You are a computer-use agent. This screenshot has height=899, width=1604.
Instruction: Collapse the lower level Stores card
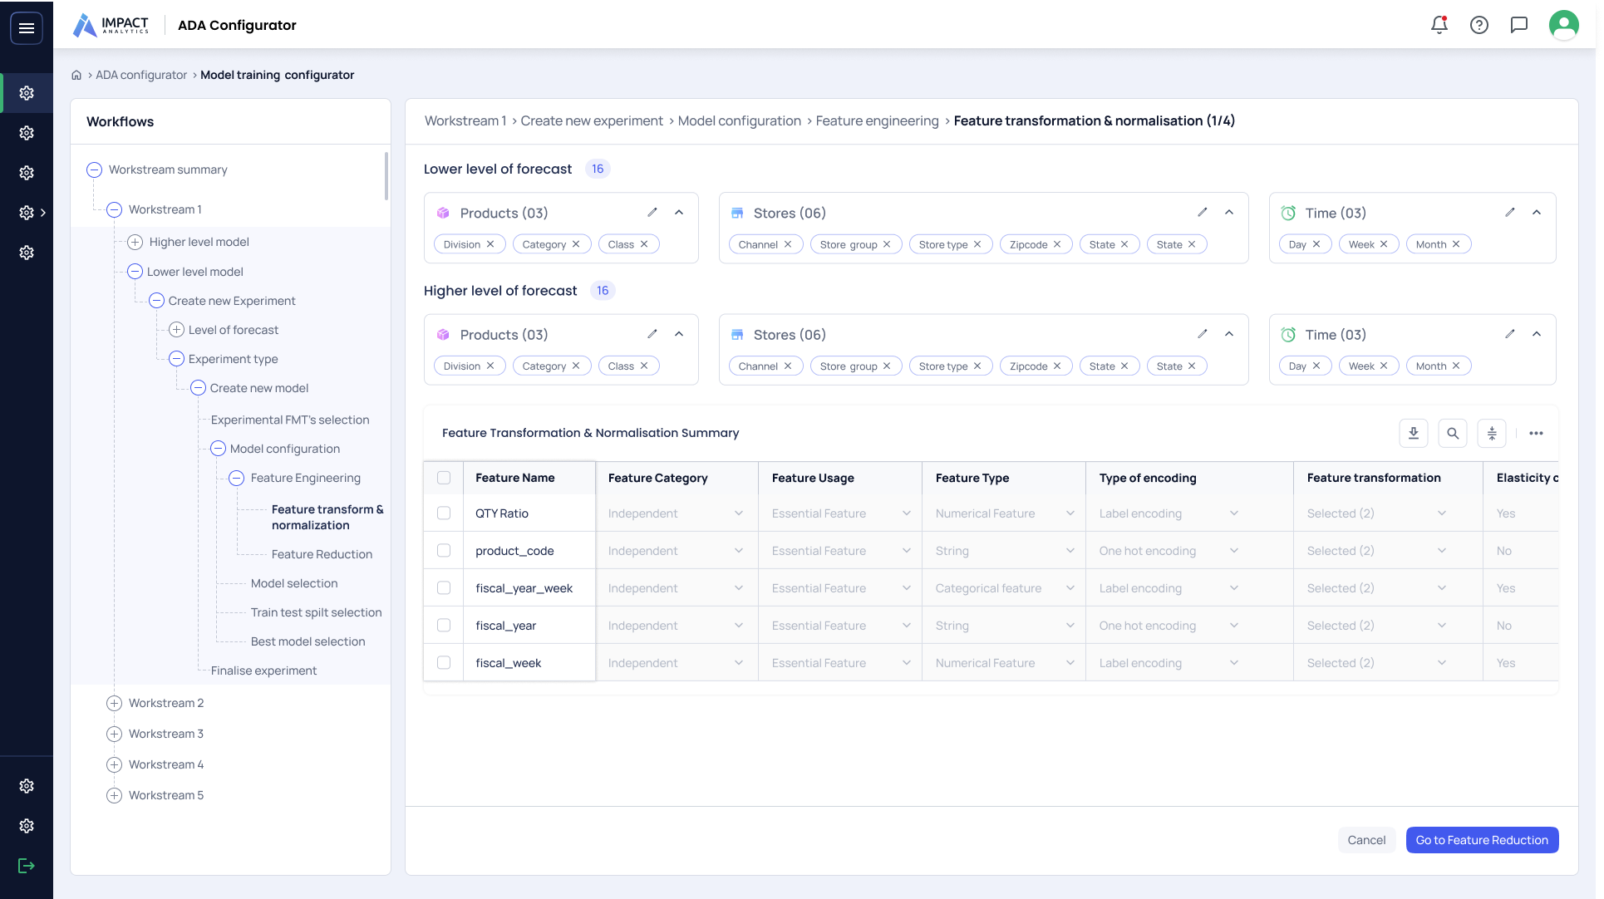tap(1229, 213)
